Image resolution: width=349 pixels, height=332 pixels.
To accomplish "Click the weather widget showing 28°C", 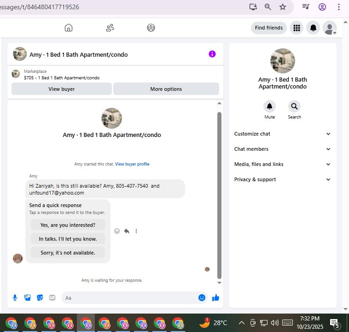I will click(213, 323).
